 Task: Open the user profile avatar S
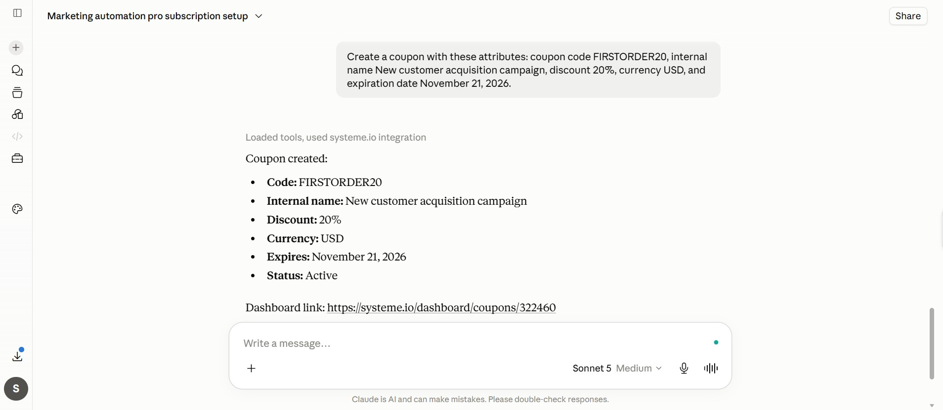(16, 389)
